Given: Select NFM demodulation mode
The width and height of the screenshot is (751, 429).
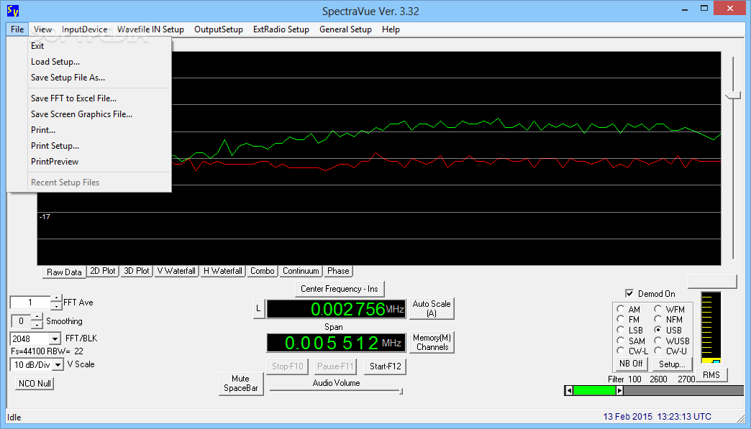Looking at the screenshot, I should click(658, 319).
